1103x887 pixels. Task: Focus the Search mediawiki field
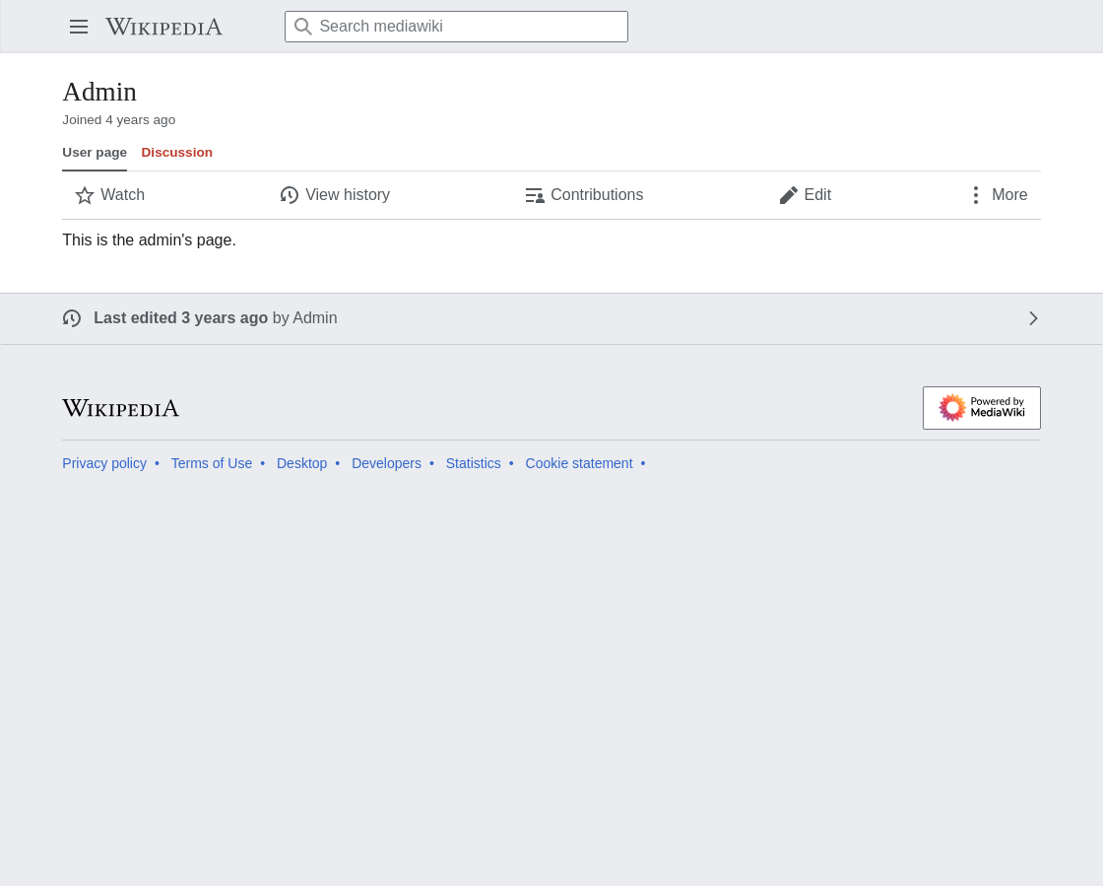[456, 27]
